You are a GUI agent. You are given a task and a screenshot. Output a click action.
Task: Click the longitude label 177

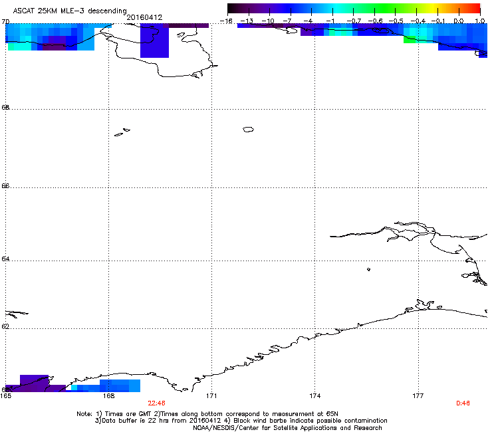click(418, 396)
